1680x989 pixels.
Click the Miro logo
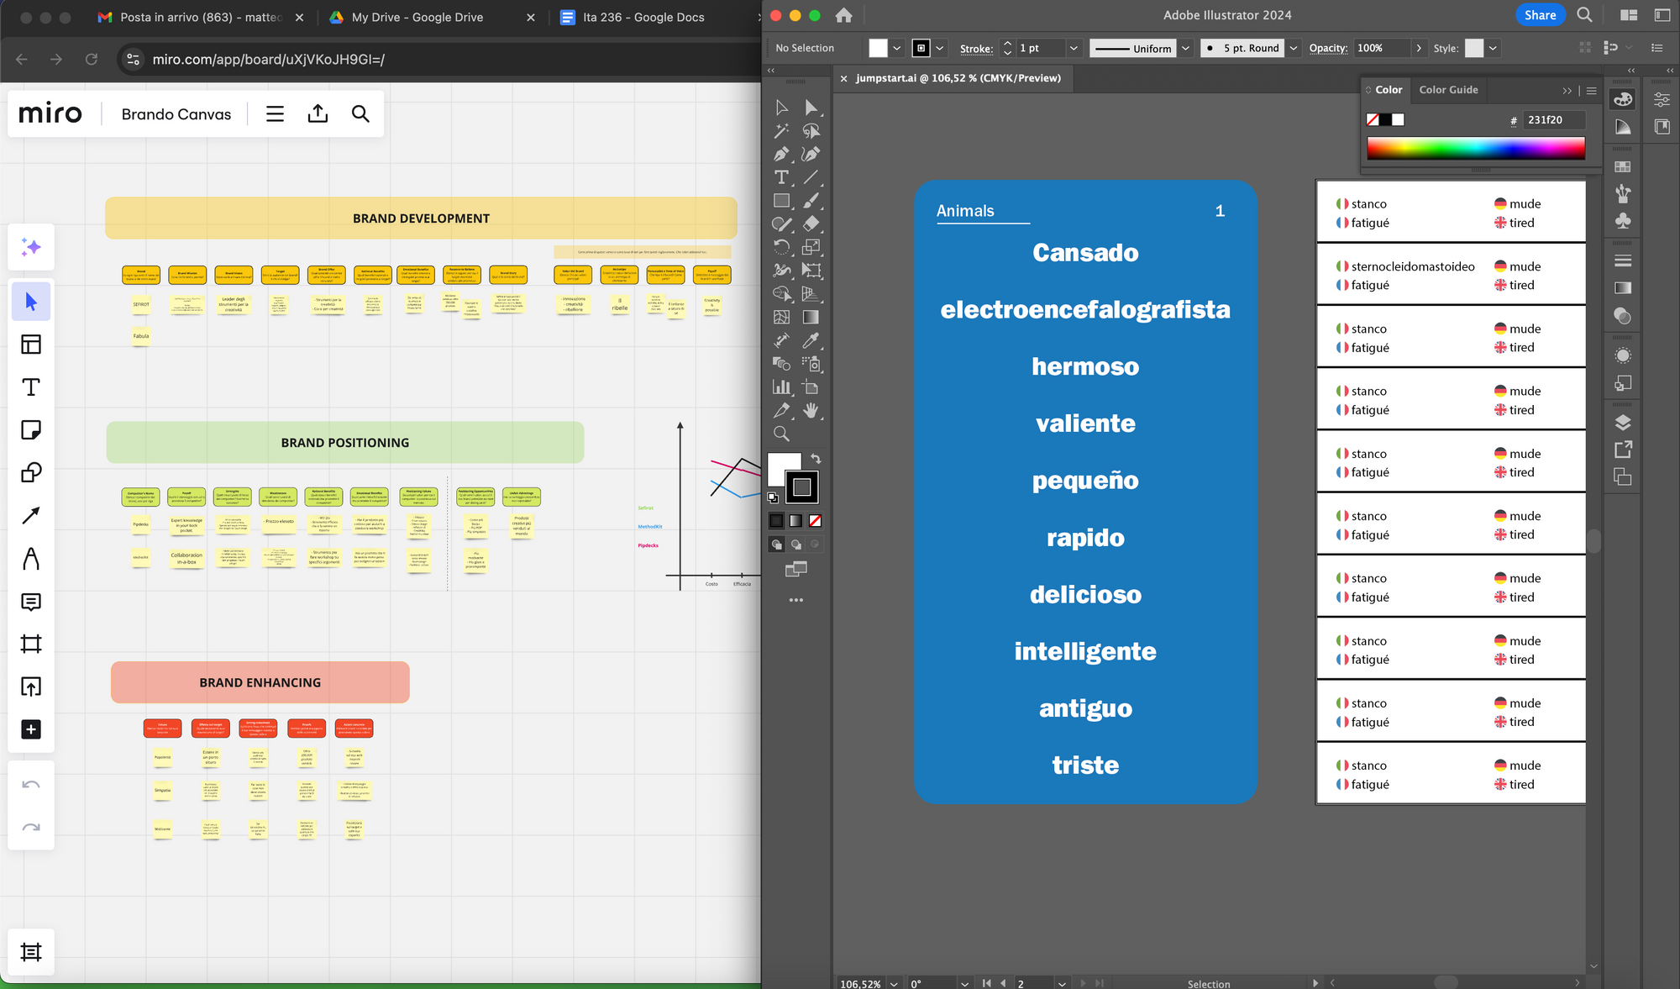pos(50,113)
